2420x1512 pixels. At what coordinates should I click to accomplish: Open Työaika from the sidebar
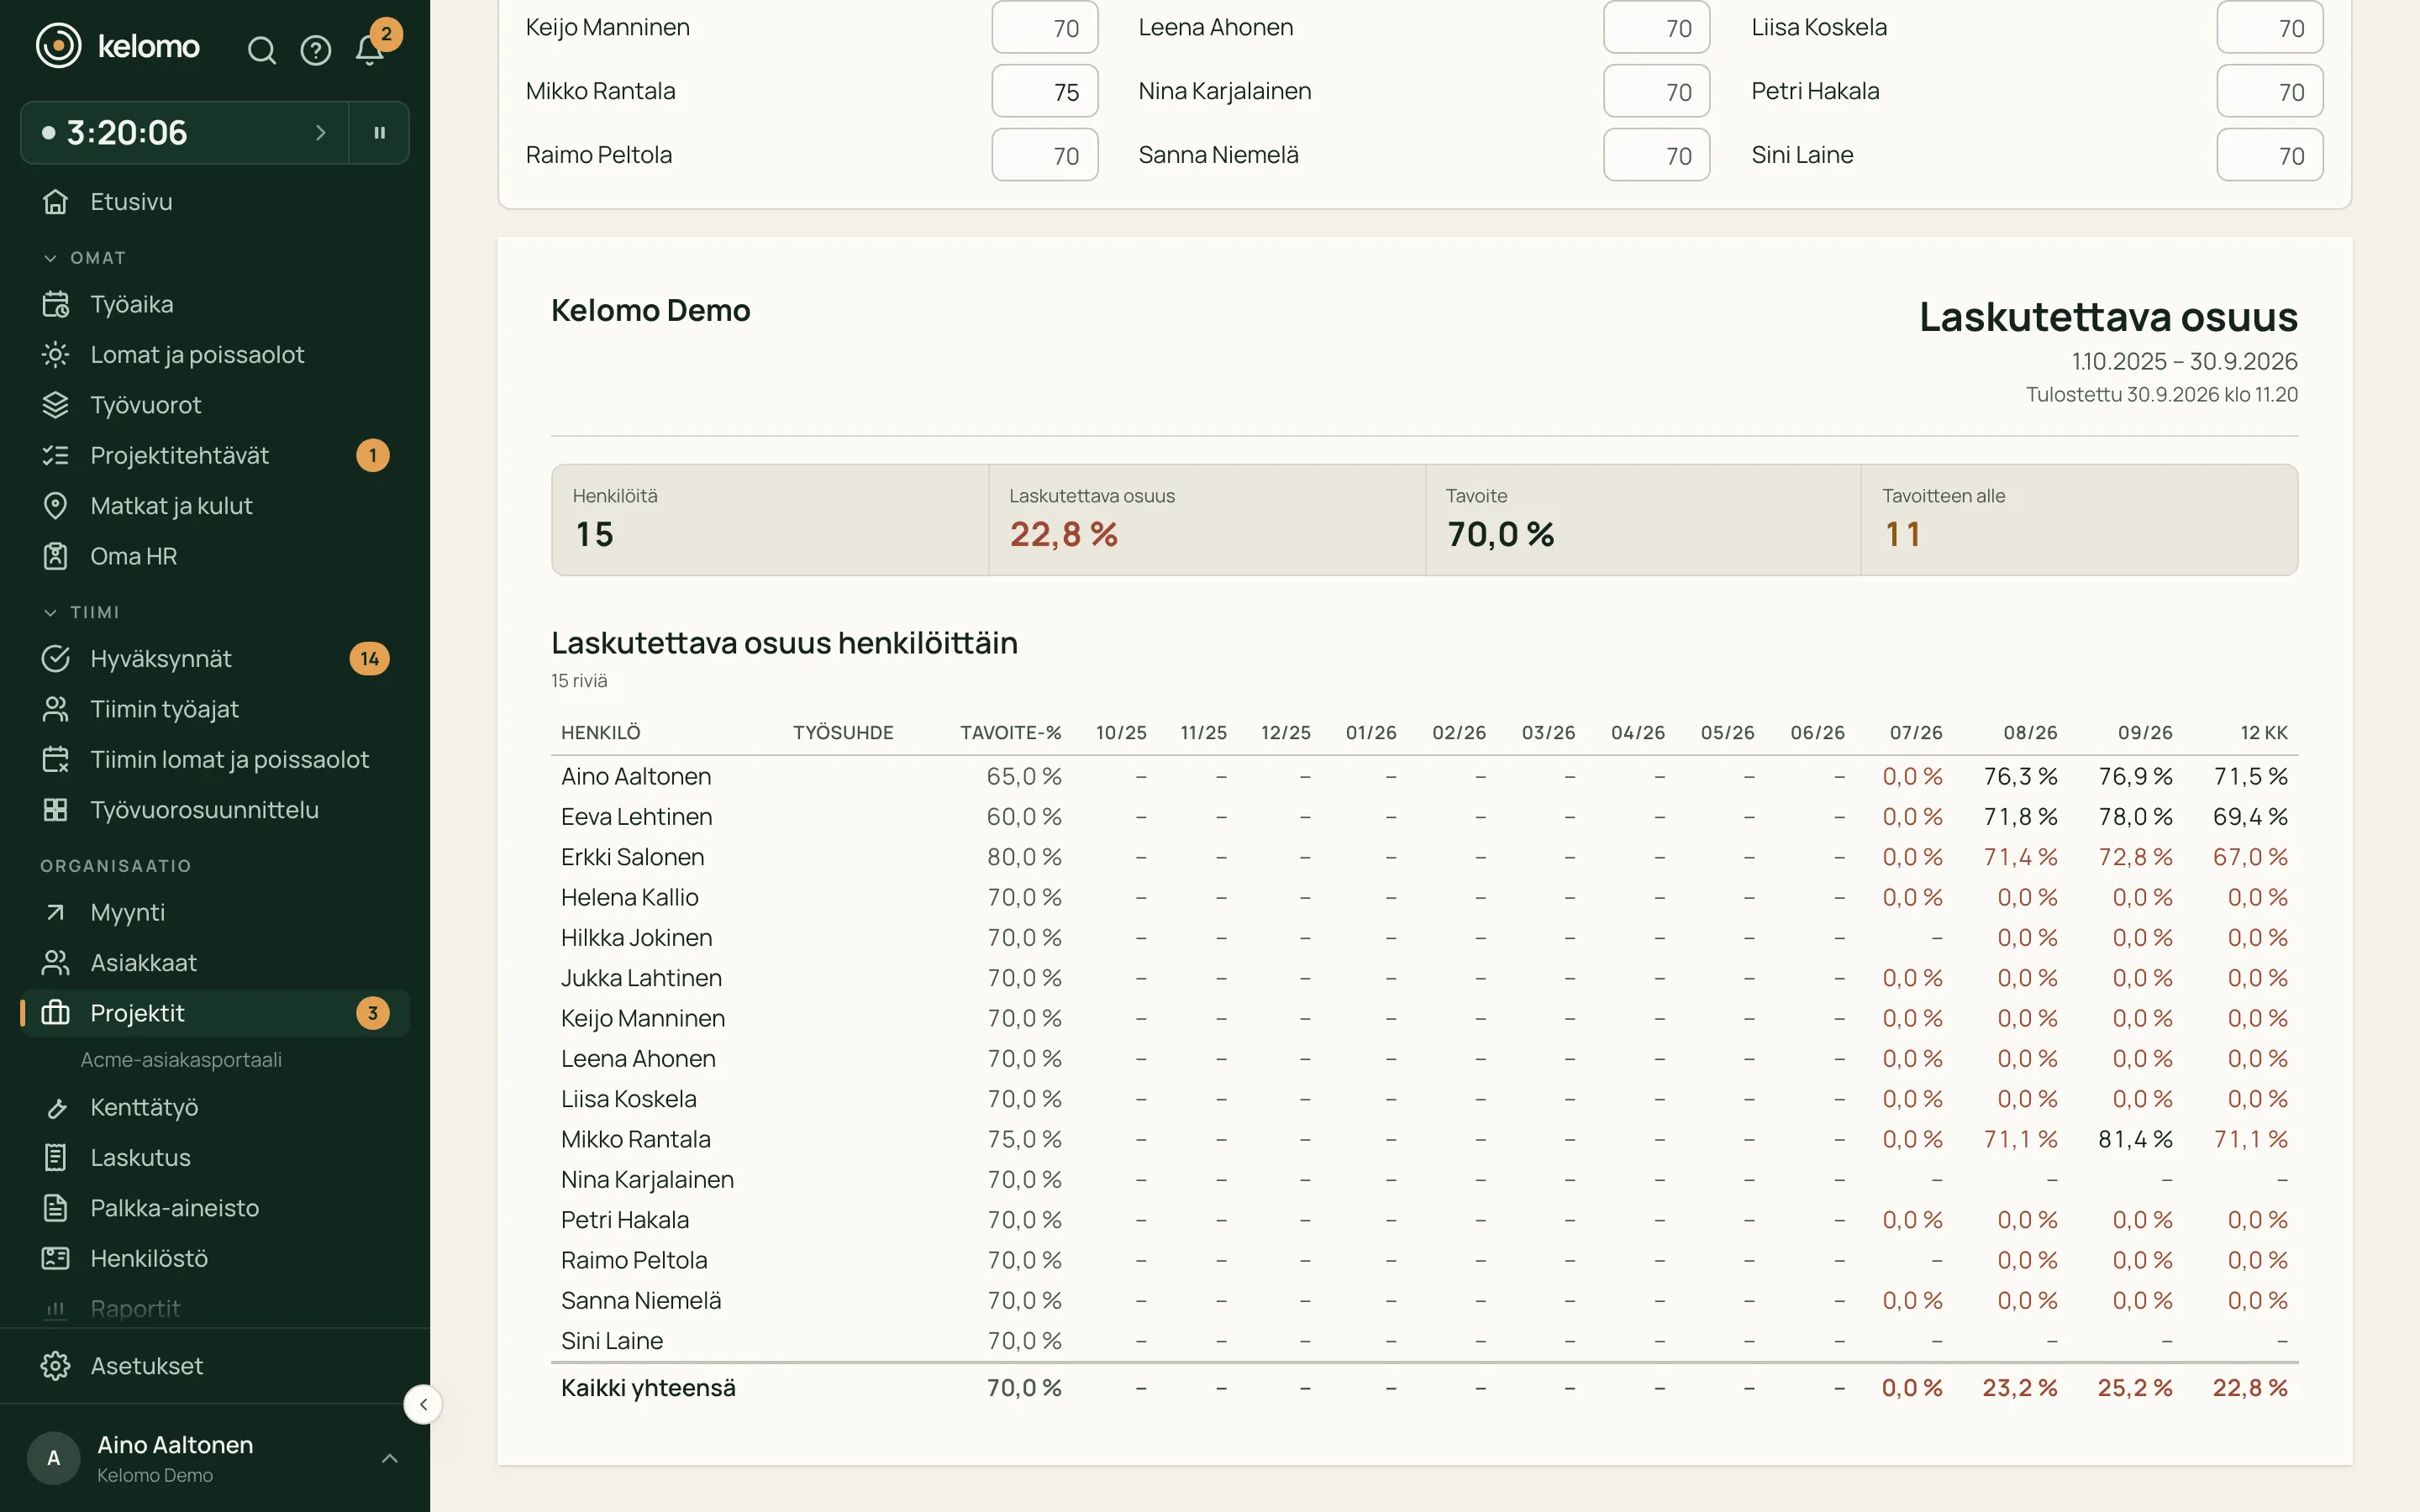(x=215, y=304)
